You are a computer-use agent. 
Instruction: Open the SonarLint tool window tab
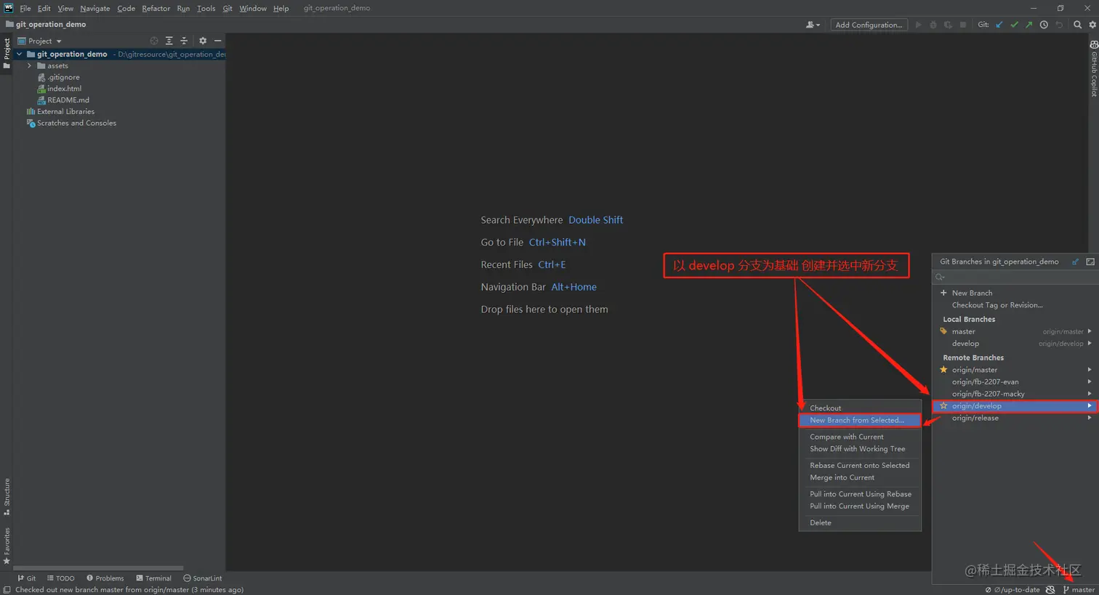(x=203, y=578)
